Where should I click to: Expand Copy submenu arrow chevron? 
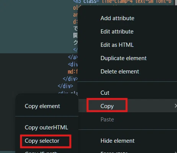point(176,106)
